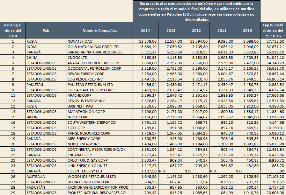Select the NOBLE ENERGY INC cell
Screen dimensions: 286x195
click(100, 144)
